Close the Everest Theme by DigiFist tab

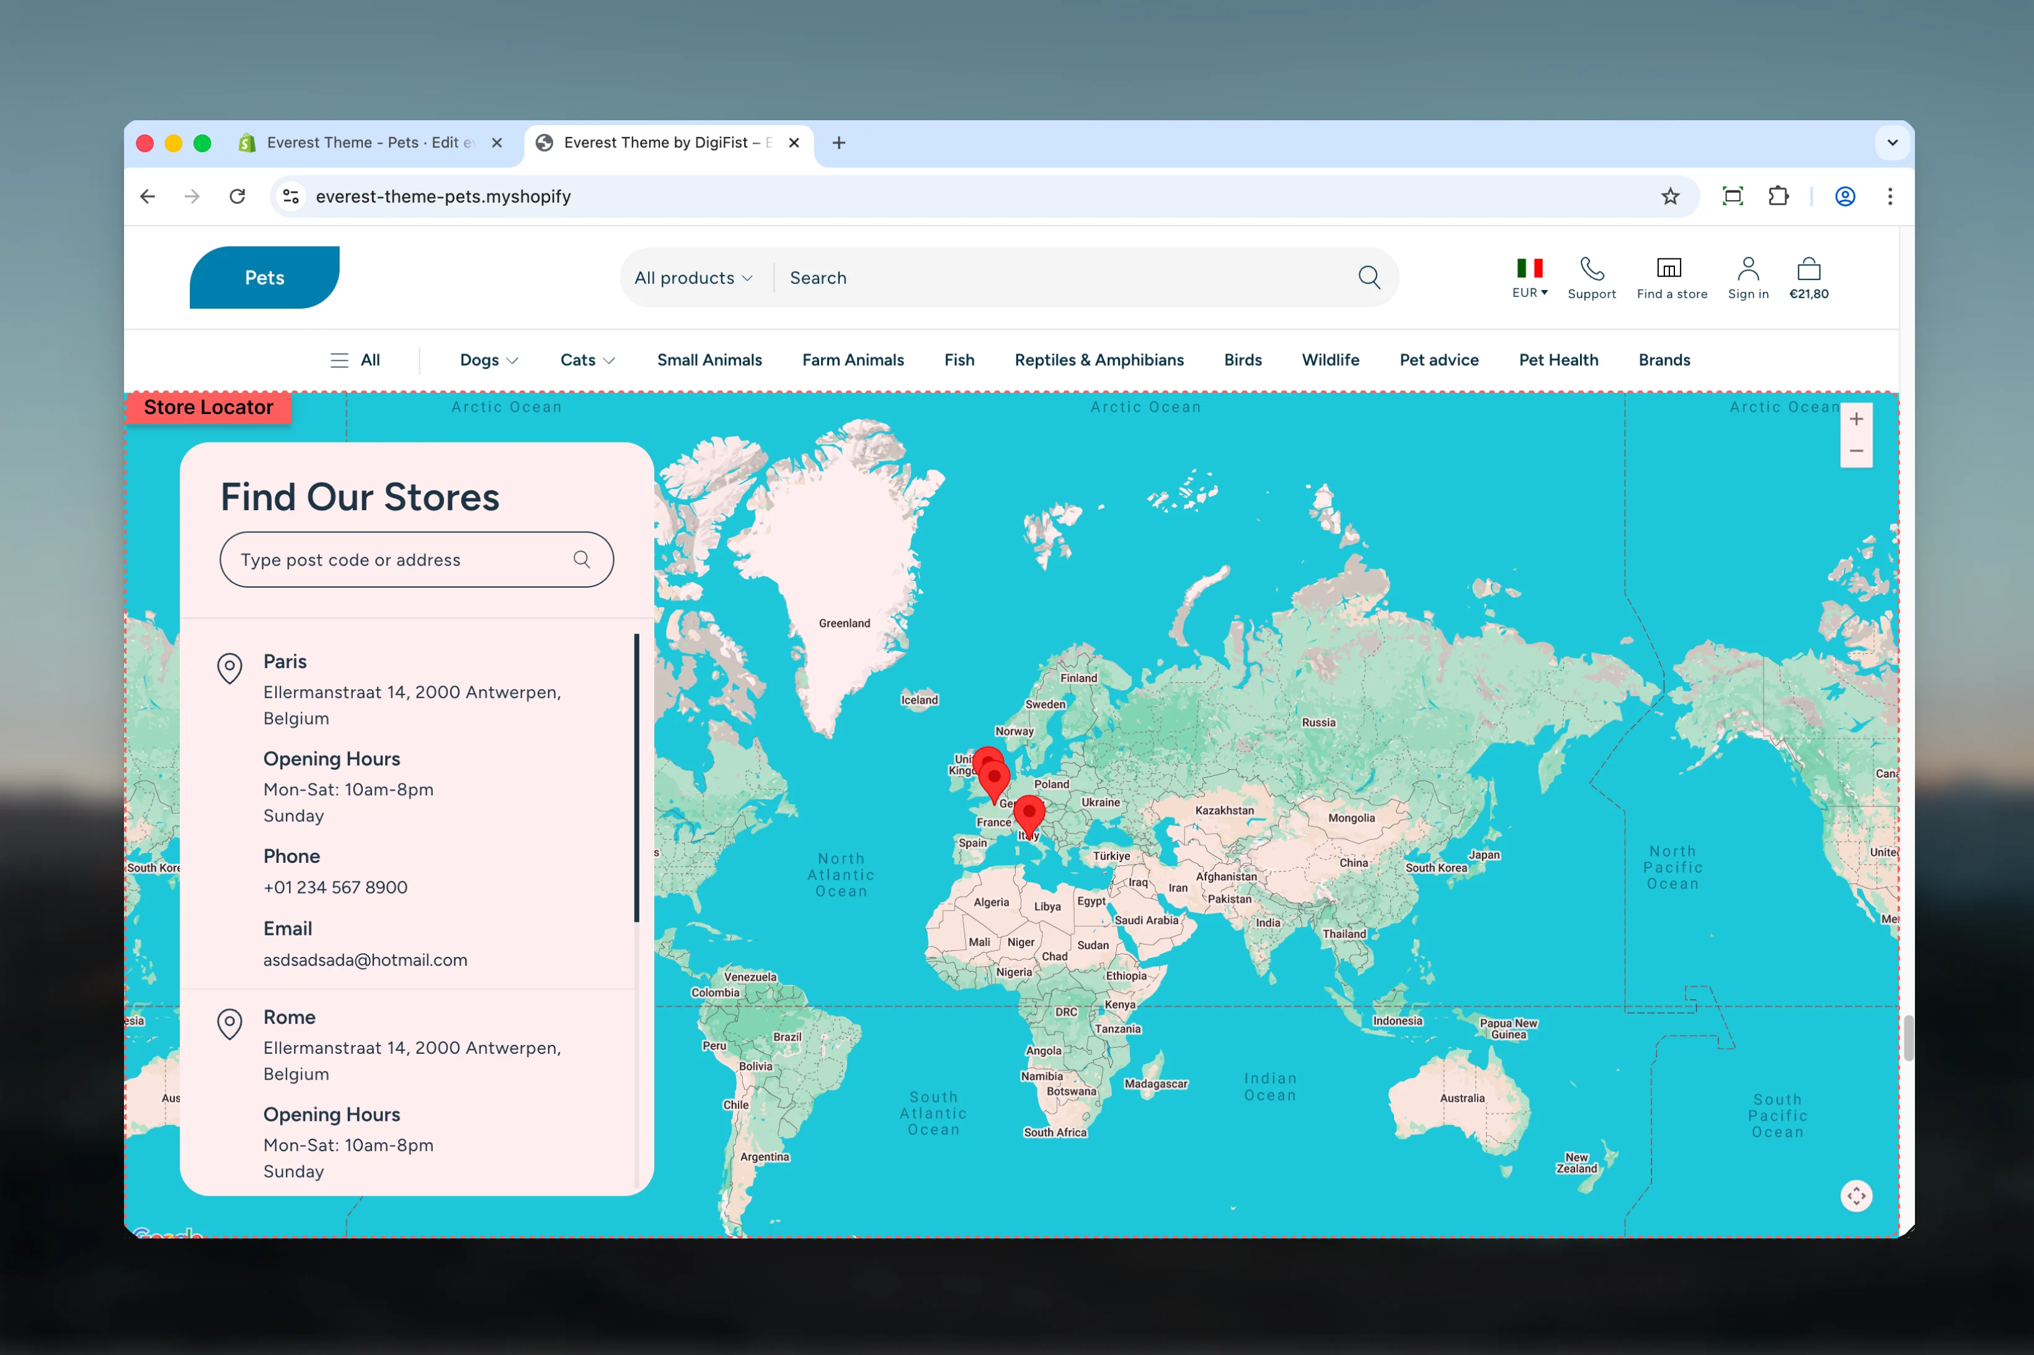(794, 143)
